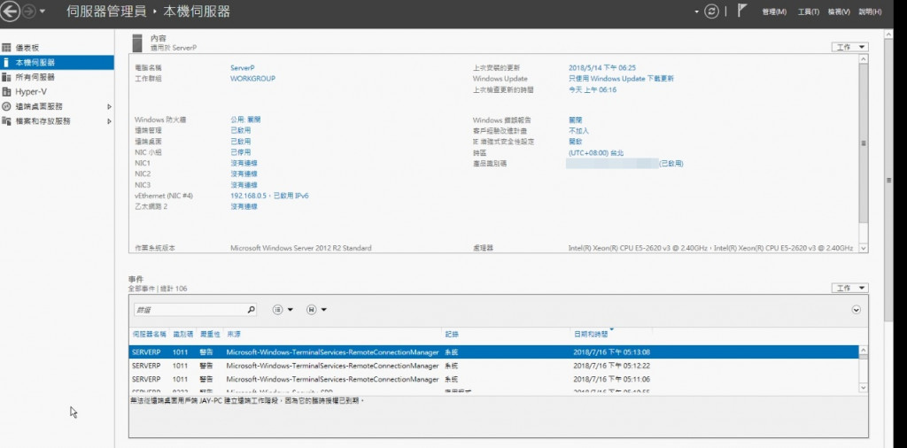Click the Hyper-V icon in the sidebar
907x448 pixels.
point(6,92)
